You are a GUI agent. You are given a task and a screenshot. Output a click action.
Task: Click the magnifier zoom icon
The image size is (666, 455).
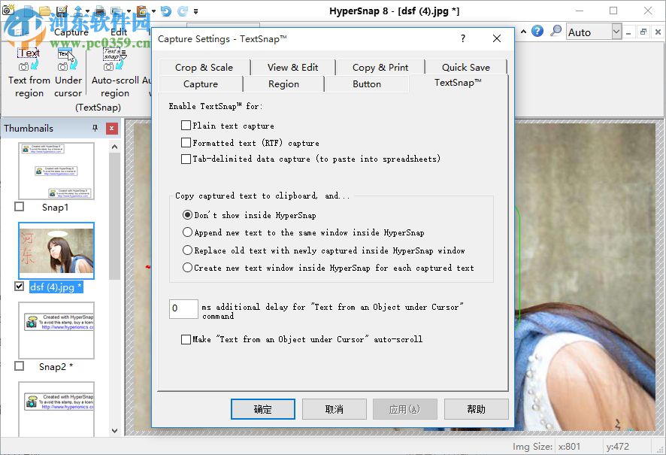coord(556,31)
